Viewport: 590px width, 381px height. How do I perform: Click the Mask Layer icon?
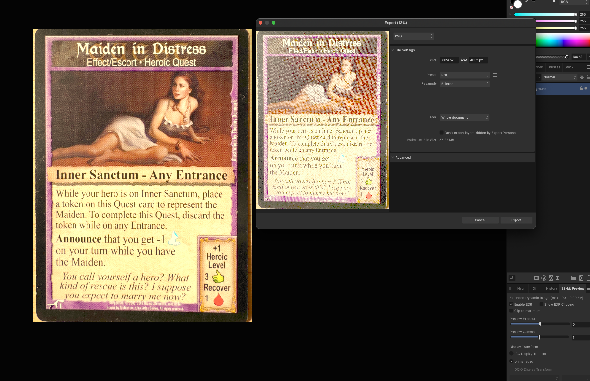coord(536,278)
